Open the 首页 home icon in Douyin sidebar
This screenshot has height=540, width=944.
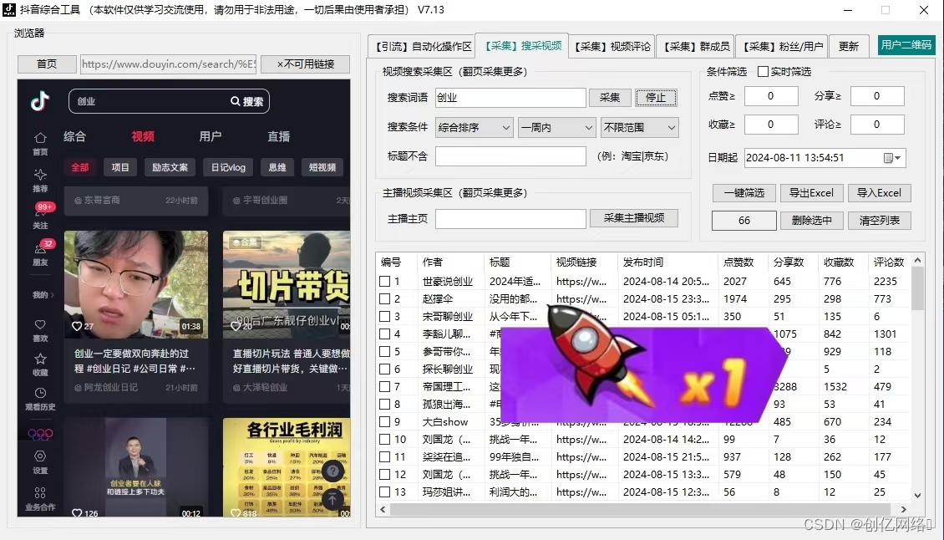[x=40, y=137]
